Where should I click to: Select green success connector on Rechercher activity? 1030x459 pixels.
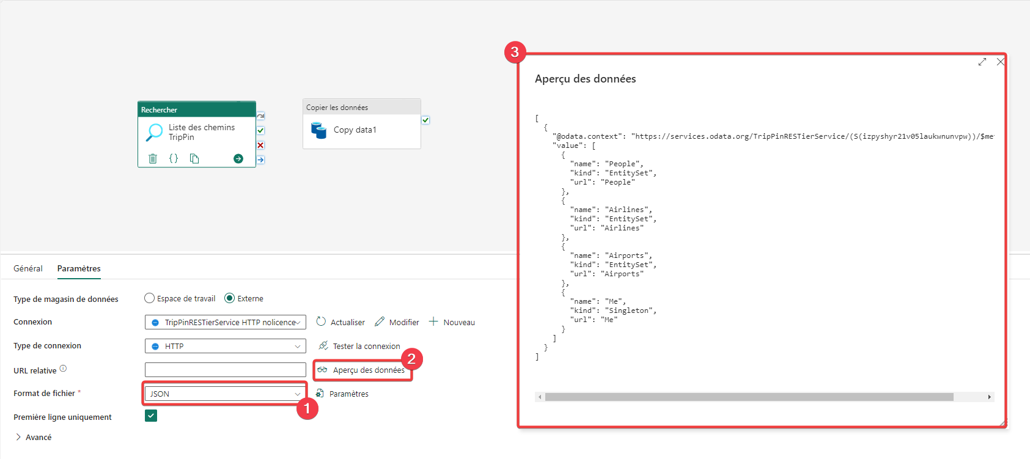[x=260, y=130]
